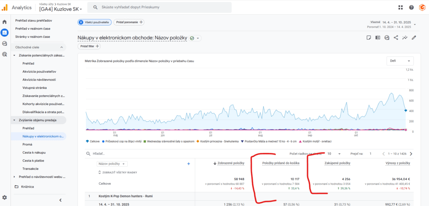
Task: Click the Insights note icon above chart
Action: (x=369, y=38)
